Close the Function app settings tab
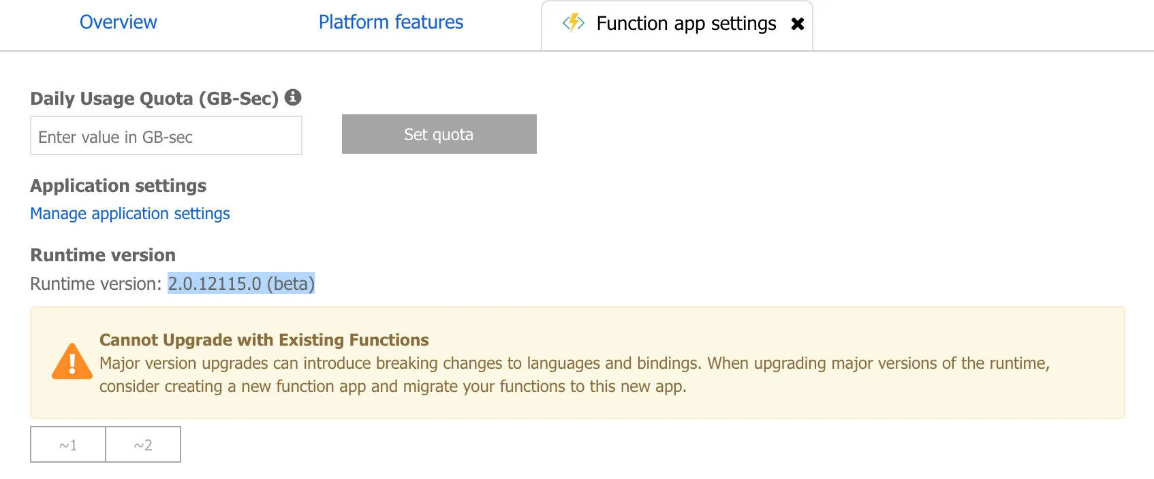1154x479 pixels. coord(798,24)
